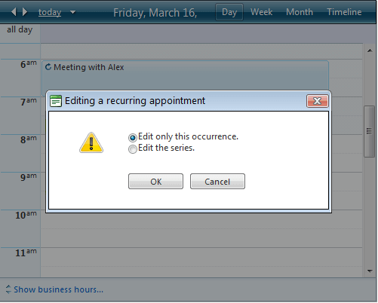The height and width of the screenshot is (303, 378).
Task: Click Show business hours link
Action: click(x=58, y=289)
